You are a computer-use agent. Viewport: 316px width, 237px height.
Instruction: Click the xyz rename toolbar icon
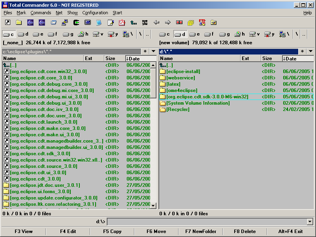pyautogui.click(x=145, y=23)
